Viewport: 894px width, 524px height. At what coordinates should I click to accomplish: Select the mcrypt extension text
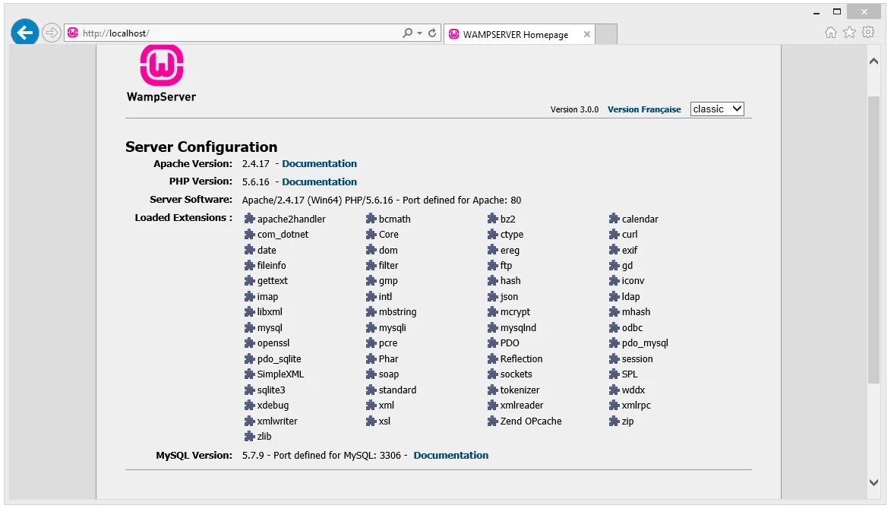[516, 312]
